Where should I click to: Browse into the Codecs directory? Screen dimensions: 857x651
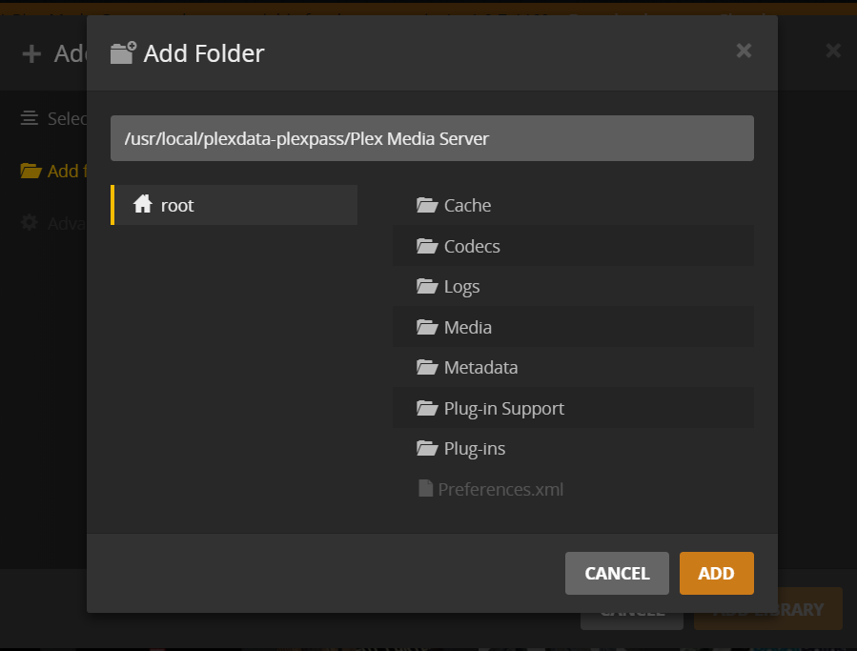point(472,246)
